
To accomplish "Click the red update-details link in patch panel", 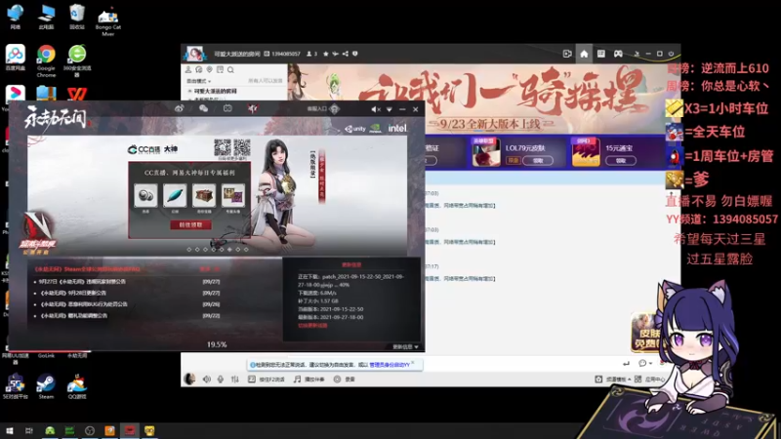I will click(312, 326).
